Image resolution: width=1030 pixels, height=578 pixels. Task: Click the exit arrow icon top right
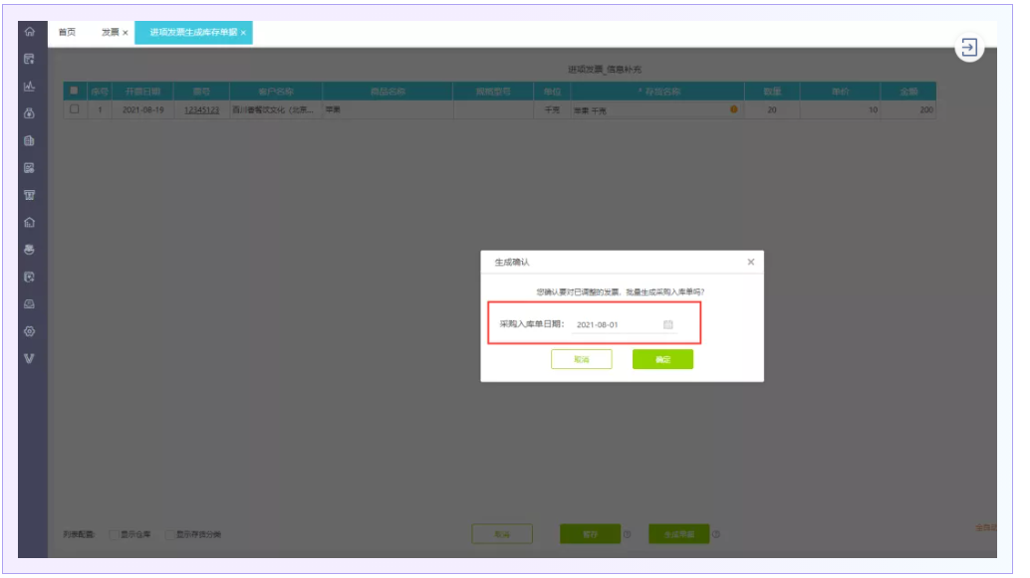click(x=968, y=48)
